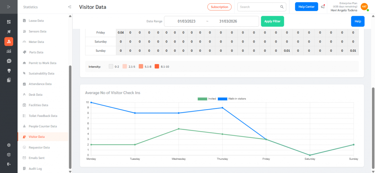Click the announcements megaphone icon
The height and width of the screenshot is (173, 375).
click(x=323, y=7)
